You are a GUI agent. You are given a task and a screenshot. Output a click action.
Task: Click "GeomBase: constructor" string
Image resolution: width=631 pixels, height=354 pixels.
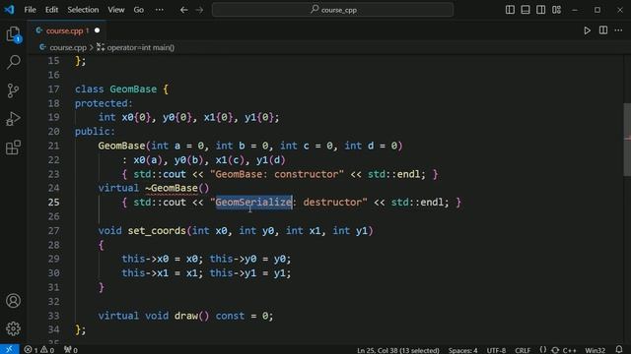point(277,174)
